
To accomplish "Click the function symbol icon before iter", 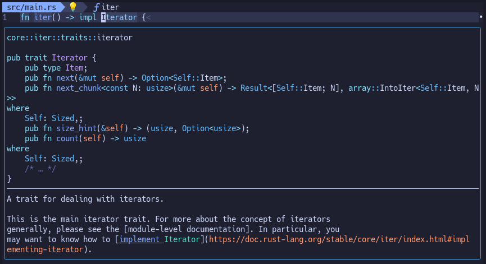I will coord(97,7).
